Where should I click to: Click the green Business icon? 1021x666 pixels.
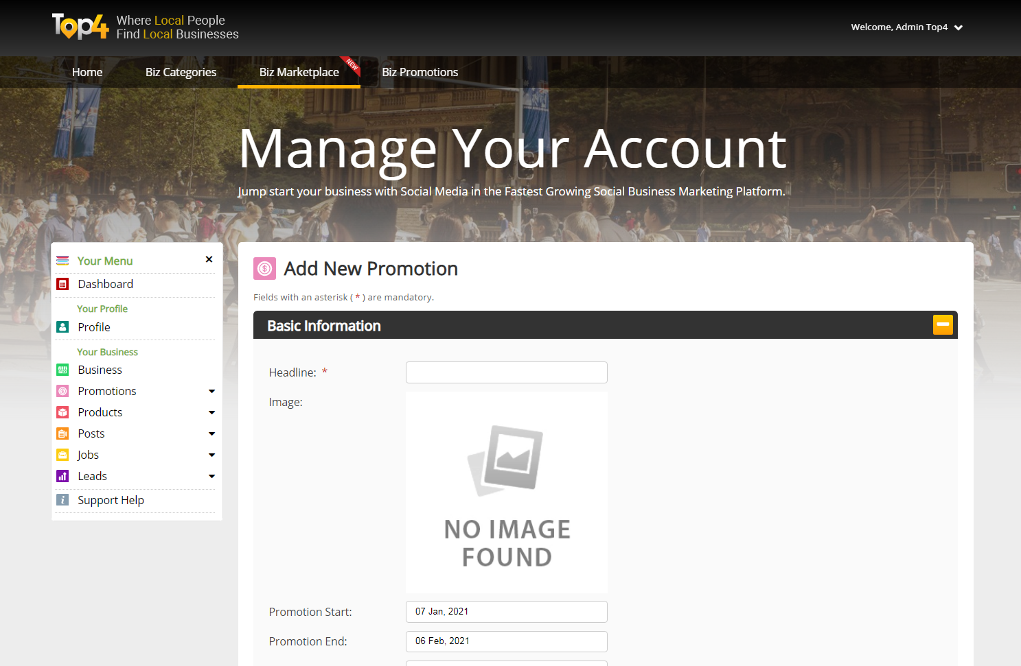[62, 370]
